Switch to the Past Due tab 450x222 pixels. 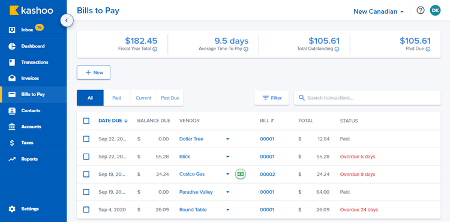coord(170,98)
